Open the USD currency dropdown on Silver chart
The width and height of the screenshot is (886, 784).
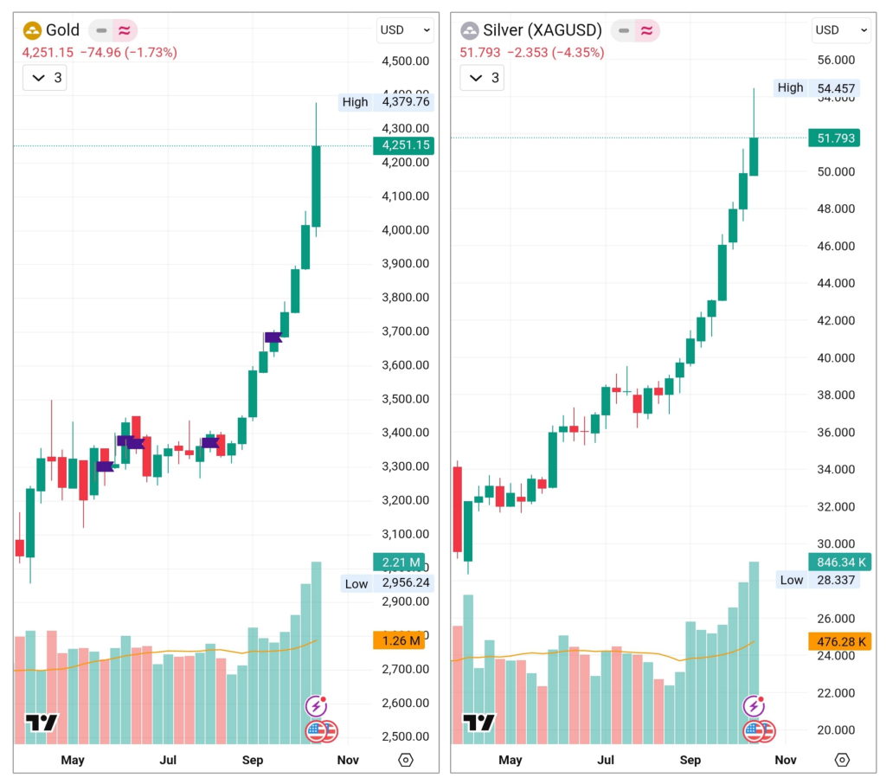[840, 30]
